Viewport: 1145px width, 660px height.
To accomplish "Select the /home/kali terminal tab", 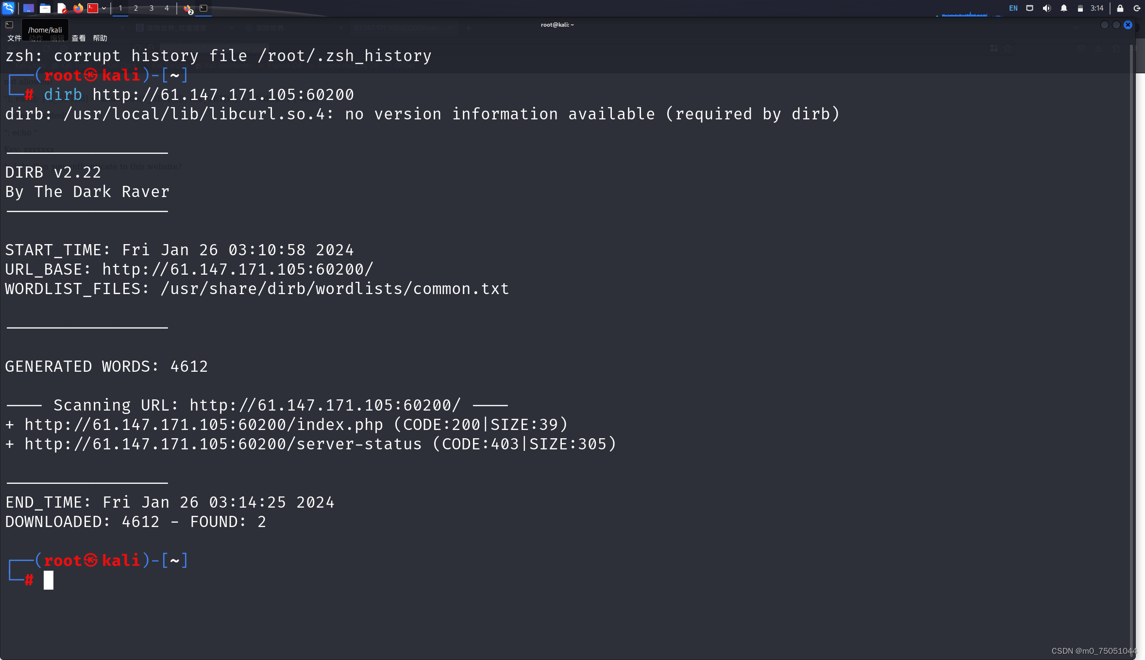I will point(45,29).
